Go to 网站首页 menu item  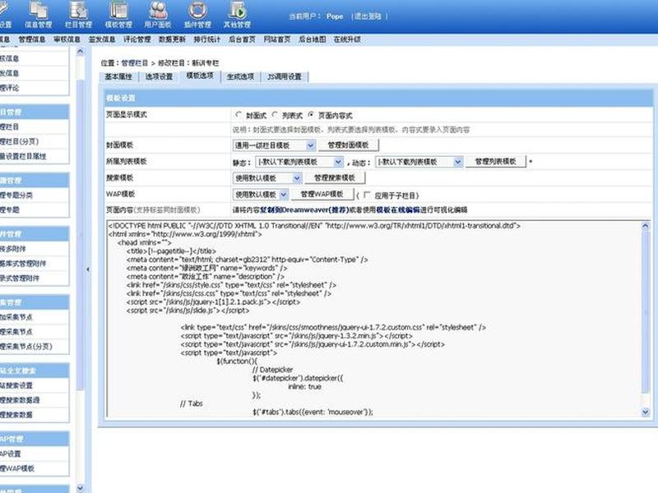click(277, 39)
